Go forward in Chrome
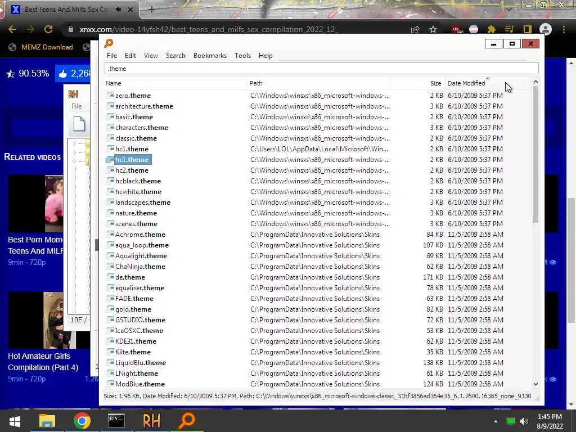 point(30,29)
